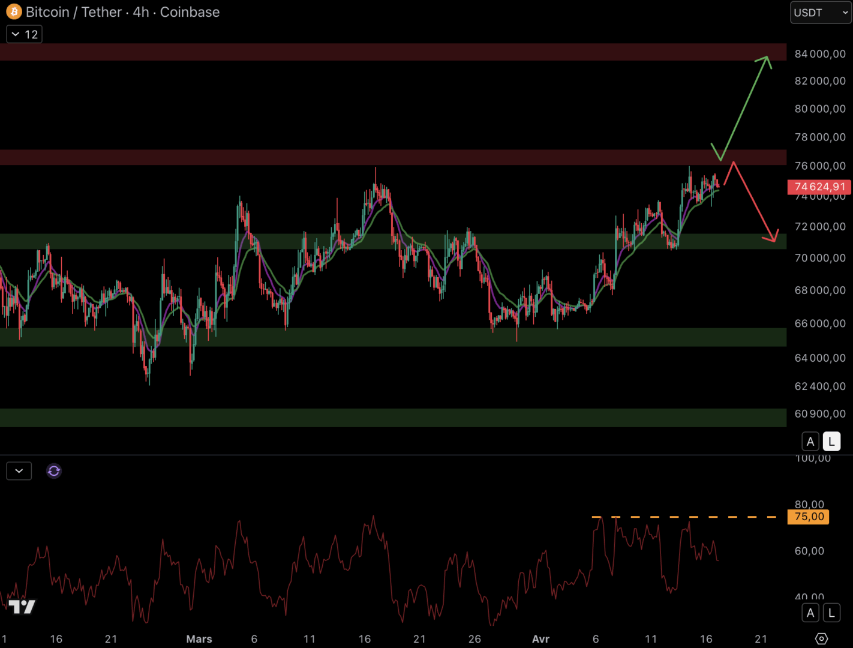Viewport: 853px width, 648px height.
Task: Click the current price label 74 624,91
Action: point(819,187)
